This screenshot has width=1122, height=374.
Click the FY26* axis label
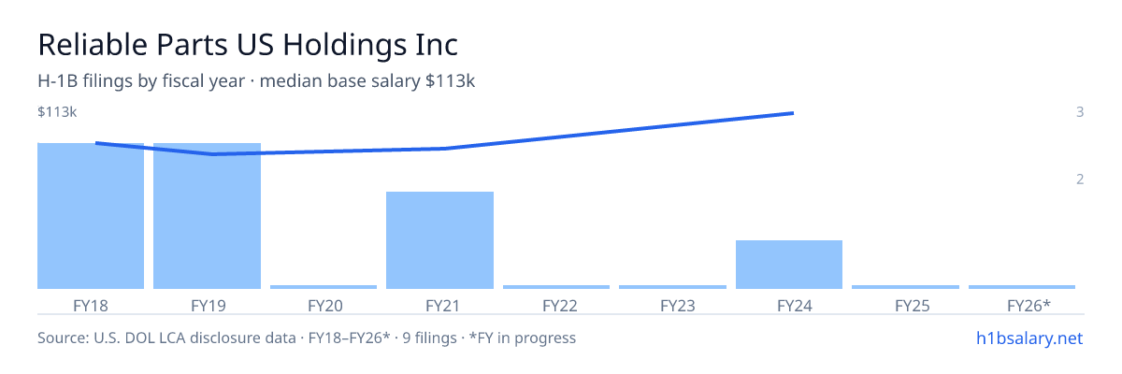click(x=1029, y=305)
